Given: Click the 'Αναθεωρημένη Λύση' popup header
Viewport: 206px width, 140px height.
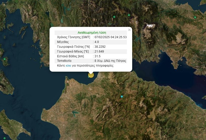Looking at the screenshot, I should coord(92,33).
